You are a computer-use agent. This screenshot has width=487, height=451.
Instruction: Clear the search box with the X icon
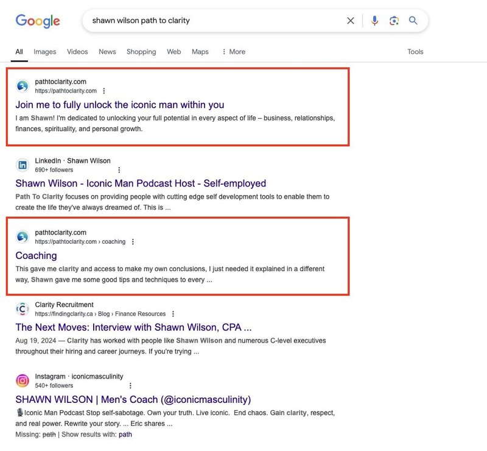(351, 21)
